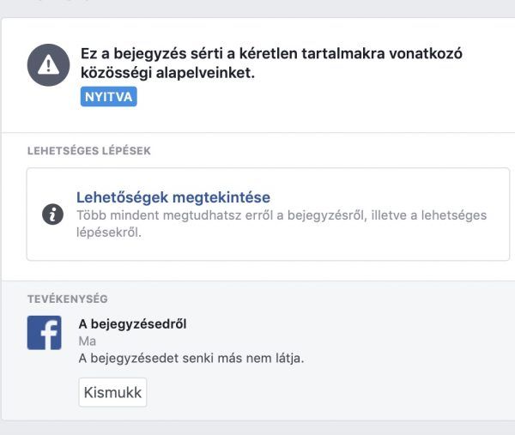Screen dimensions: 515x435
Task: Click the warning triangle icon
Action: pyautogui.click(x=48, y=65)
